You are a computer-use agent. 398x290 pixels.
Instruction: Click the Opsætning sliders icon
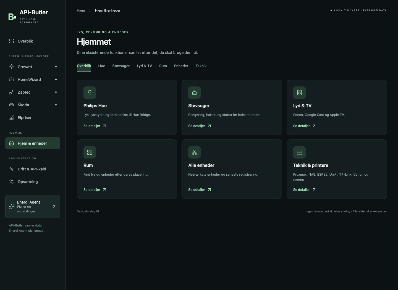11,182
